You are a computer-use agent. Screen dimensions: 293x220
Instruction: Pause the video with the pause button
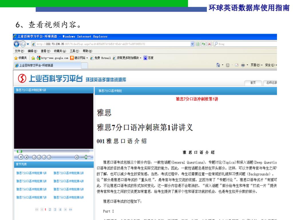click(21, 157)
